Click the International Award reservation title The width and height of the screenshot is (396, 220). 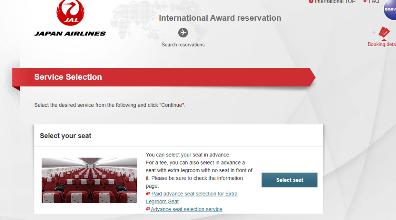pyautogui.click(x=220, y=18)
